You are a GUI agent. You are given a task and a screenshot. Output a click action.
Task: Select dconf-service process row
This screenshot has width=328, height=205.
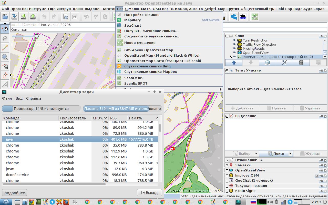coord(80,175)
